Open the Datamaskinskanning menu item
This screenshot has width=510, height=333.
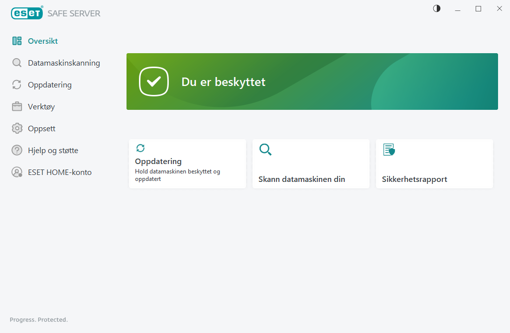coord(64,63)
